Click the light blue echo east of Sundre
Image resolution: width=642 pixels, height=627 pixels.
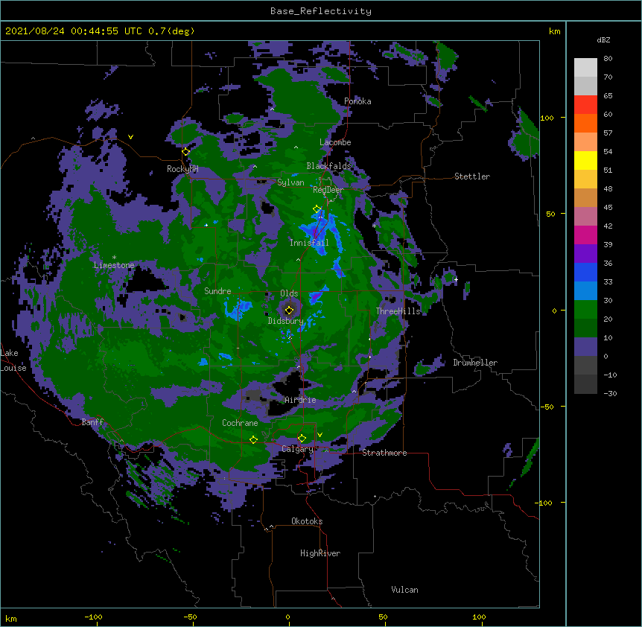tap(238, 310)
